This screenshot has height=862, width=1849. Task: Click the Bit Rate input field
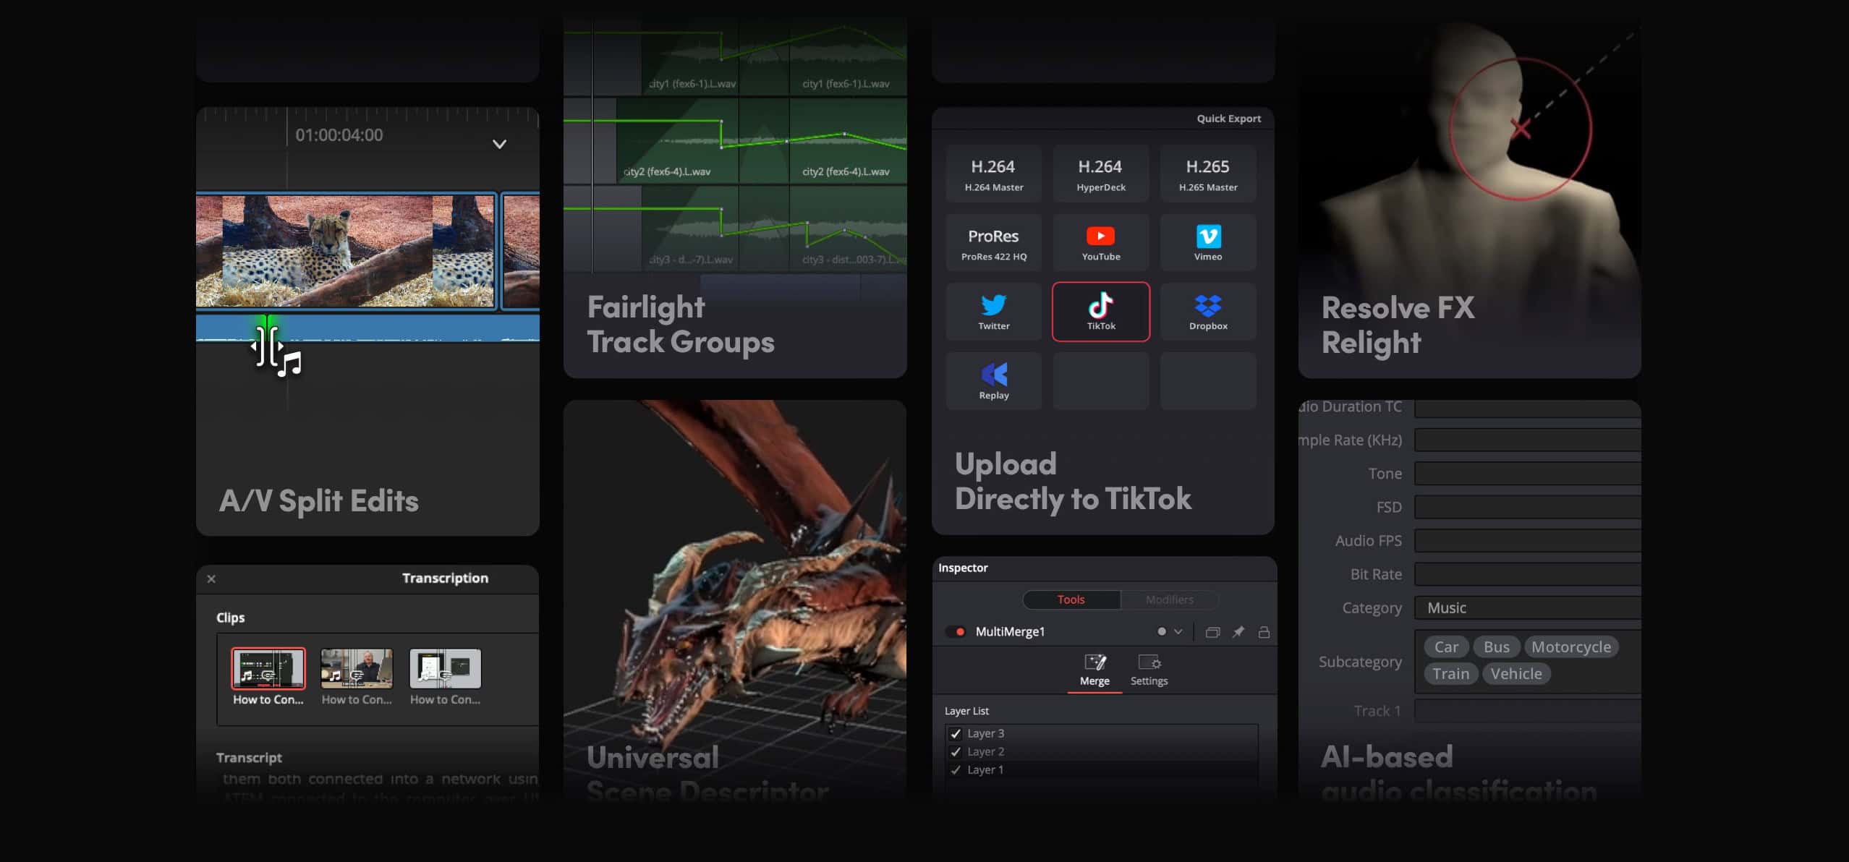click(1527, 574)
